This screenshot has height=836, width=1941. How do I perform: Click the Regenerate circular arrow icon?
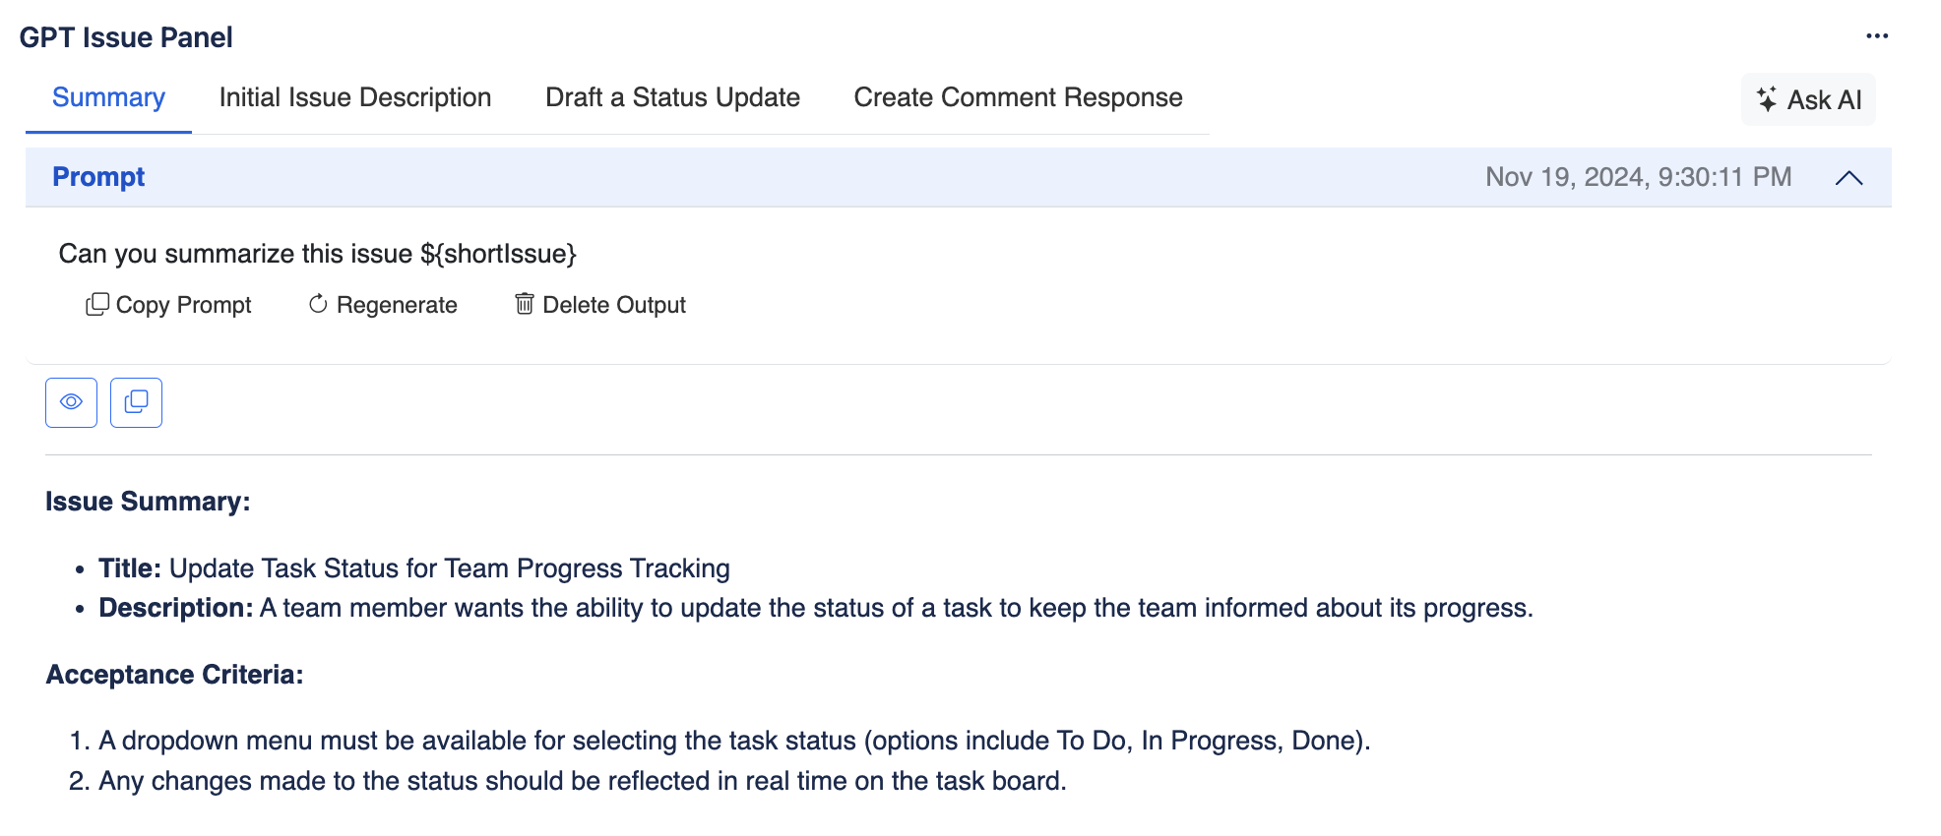(318, 305)
